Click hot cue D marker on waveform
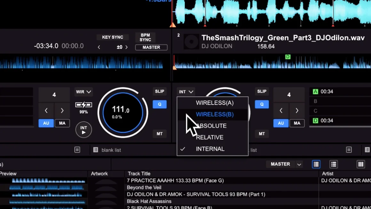Image resolution: width=371 pixels, height=209 pixels. click(x=288, y=57)
